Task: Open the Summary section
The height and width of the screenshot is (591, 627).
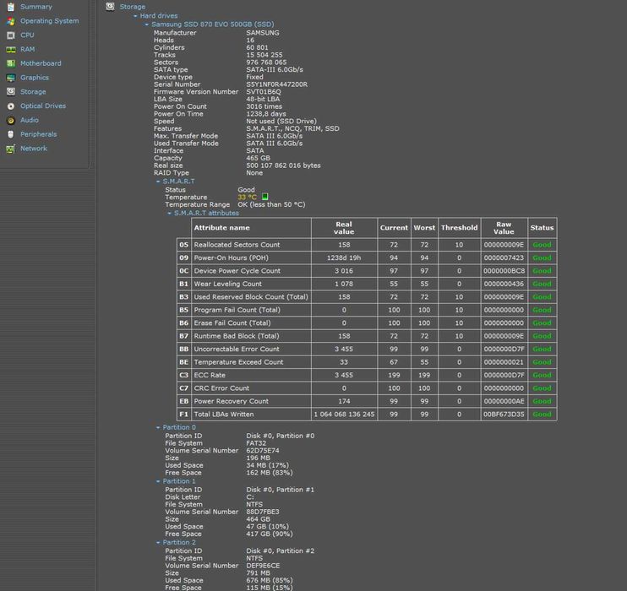Action: [x=36, y=7]
